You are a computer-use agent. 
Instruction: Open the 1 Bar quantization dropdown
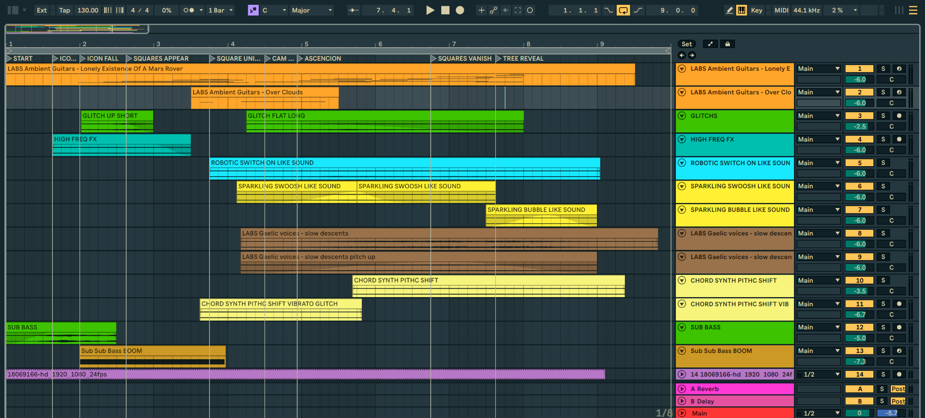point(221,10)
